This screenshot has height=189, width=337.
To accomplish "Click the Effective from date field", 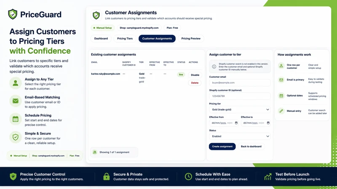I will coord(224,123).
